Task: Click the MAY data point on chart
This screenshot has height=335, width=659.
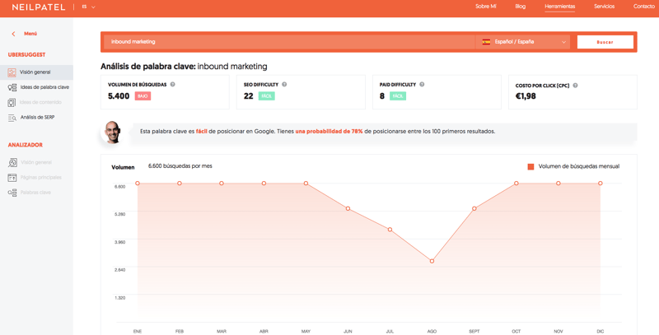Action: click(x=306, y=184)
